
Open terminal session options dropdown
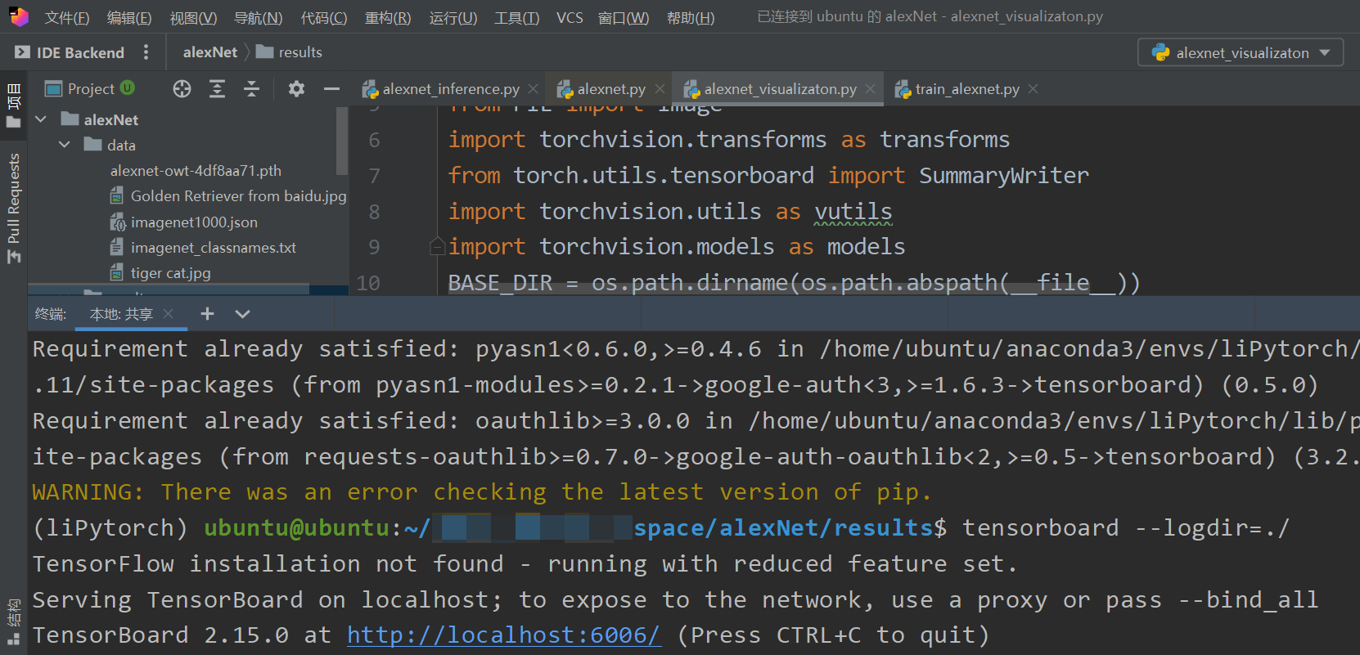click(242, 314)
